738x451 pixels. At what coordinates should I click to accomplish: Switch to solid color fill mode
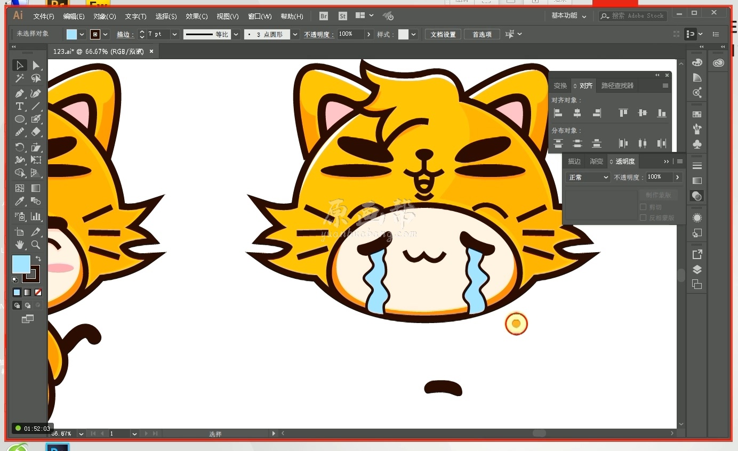coord(17,292)
